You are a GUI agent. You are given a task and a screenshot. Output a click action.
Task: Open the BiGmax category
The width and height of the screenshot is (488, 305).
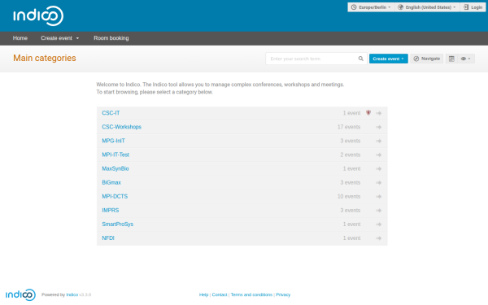pyautogui.click(x=111, y=182)
